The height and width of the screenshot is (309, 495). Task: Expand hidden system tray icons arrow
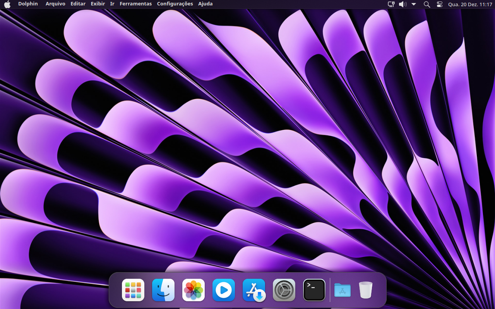coord(414,4)
